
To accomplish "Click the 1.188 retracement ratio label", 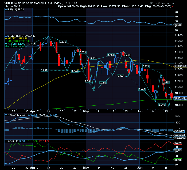I will (162, 105).
